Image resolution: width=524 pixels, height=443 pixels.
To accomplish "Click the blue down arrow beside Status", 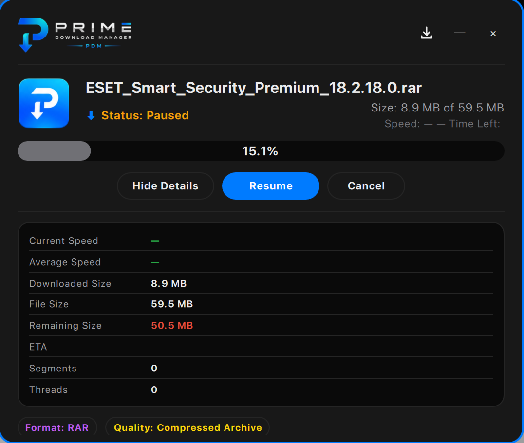I will (x=91, y=115).
